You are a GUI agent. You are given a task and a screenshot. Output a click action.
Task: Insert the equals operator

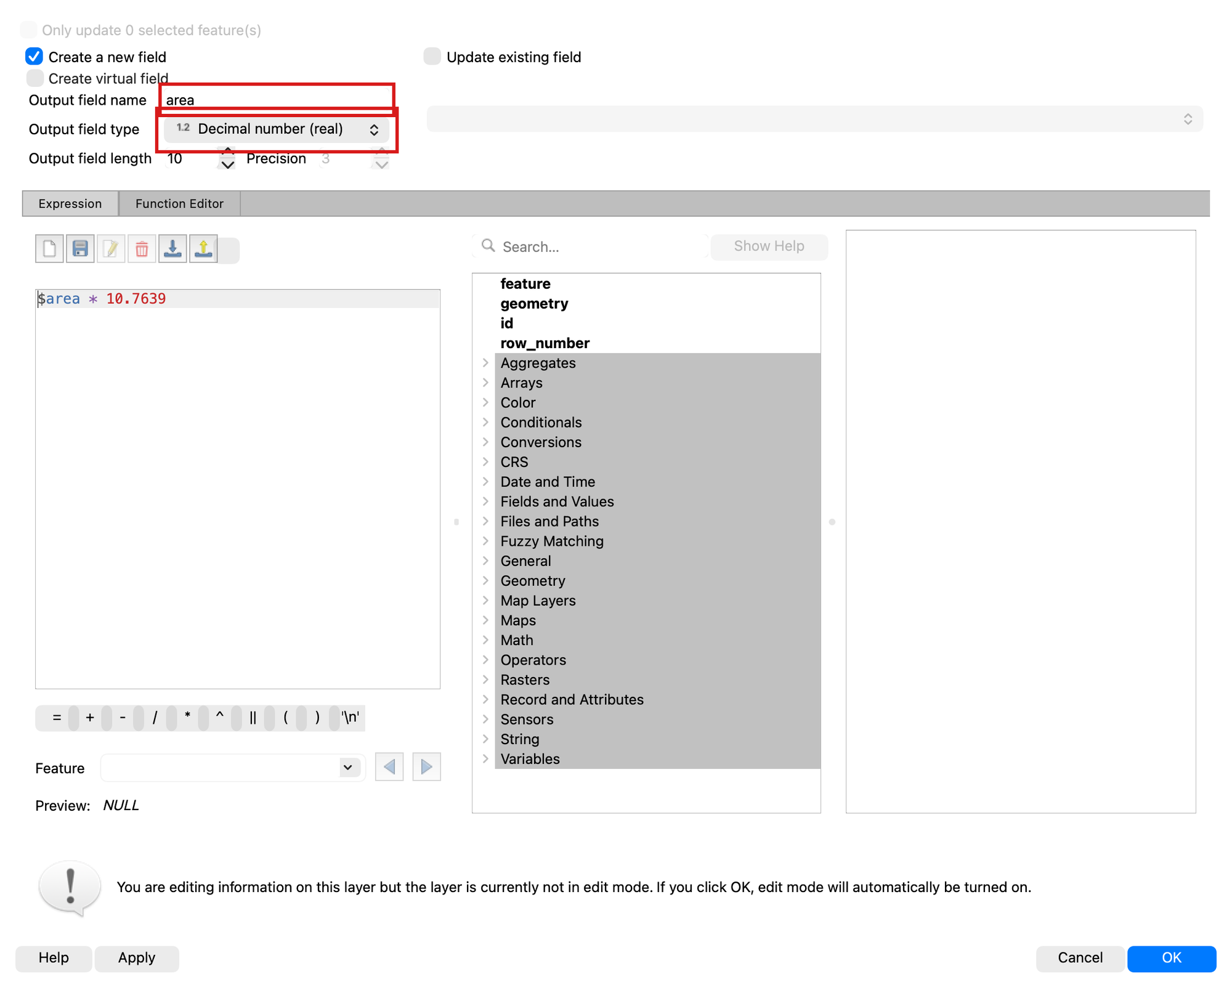pyautogui.click(x=57, y=718)
